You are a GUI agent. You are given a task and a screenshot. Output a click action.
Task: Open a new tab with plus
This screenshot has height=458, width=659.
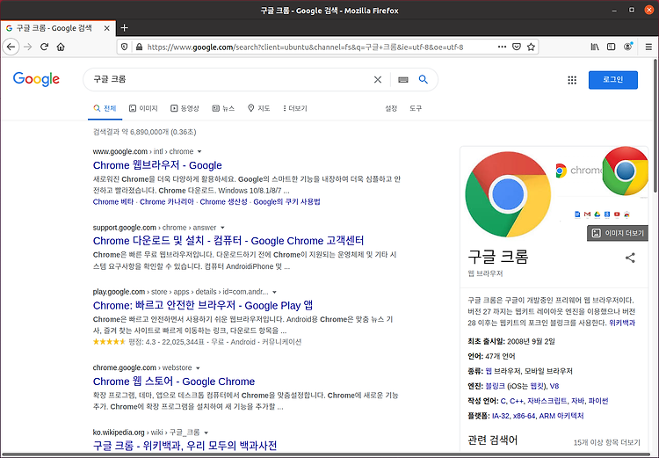coord(124,28)
